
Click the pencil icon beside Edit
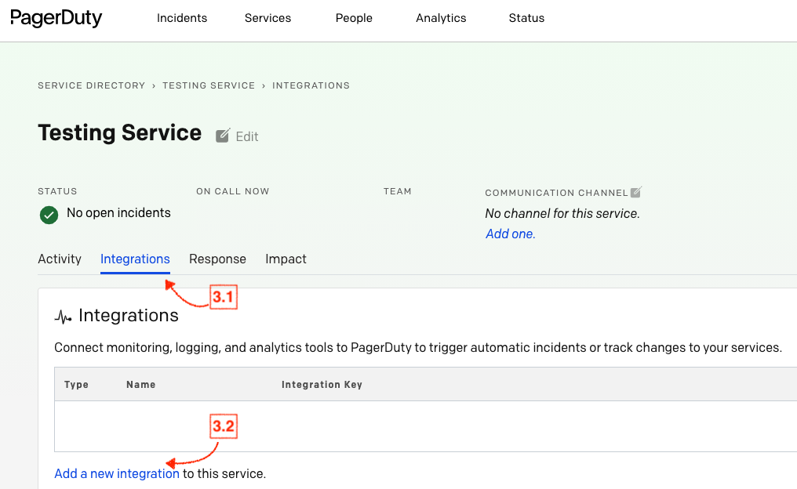pyautogui.click(x=223, y=136)
